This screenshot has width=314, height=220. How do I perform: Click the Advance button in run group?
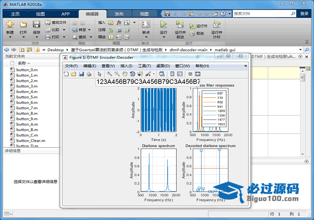197,33
